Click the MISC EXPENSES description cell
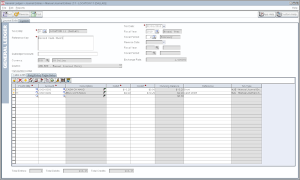 [x=86, y=93]
